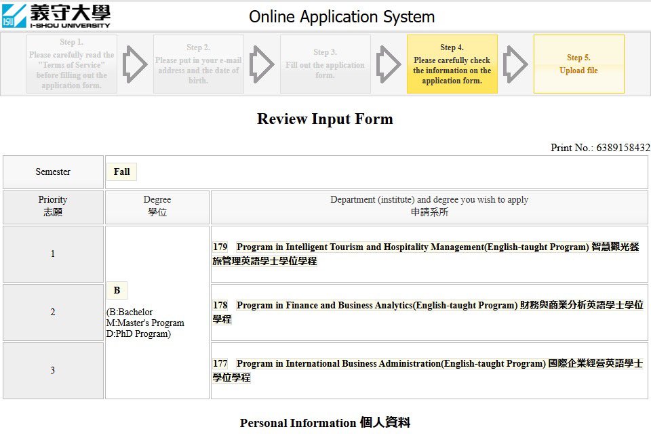Go to Step 5 Upload file
Image resolution: width=651 pixels, height=446 pixels.
(x=578, y=64)
